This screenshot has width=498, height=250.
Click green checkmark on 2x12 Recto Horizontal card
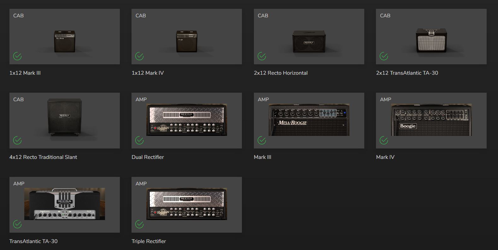point(262,56)
